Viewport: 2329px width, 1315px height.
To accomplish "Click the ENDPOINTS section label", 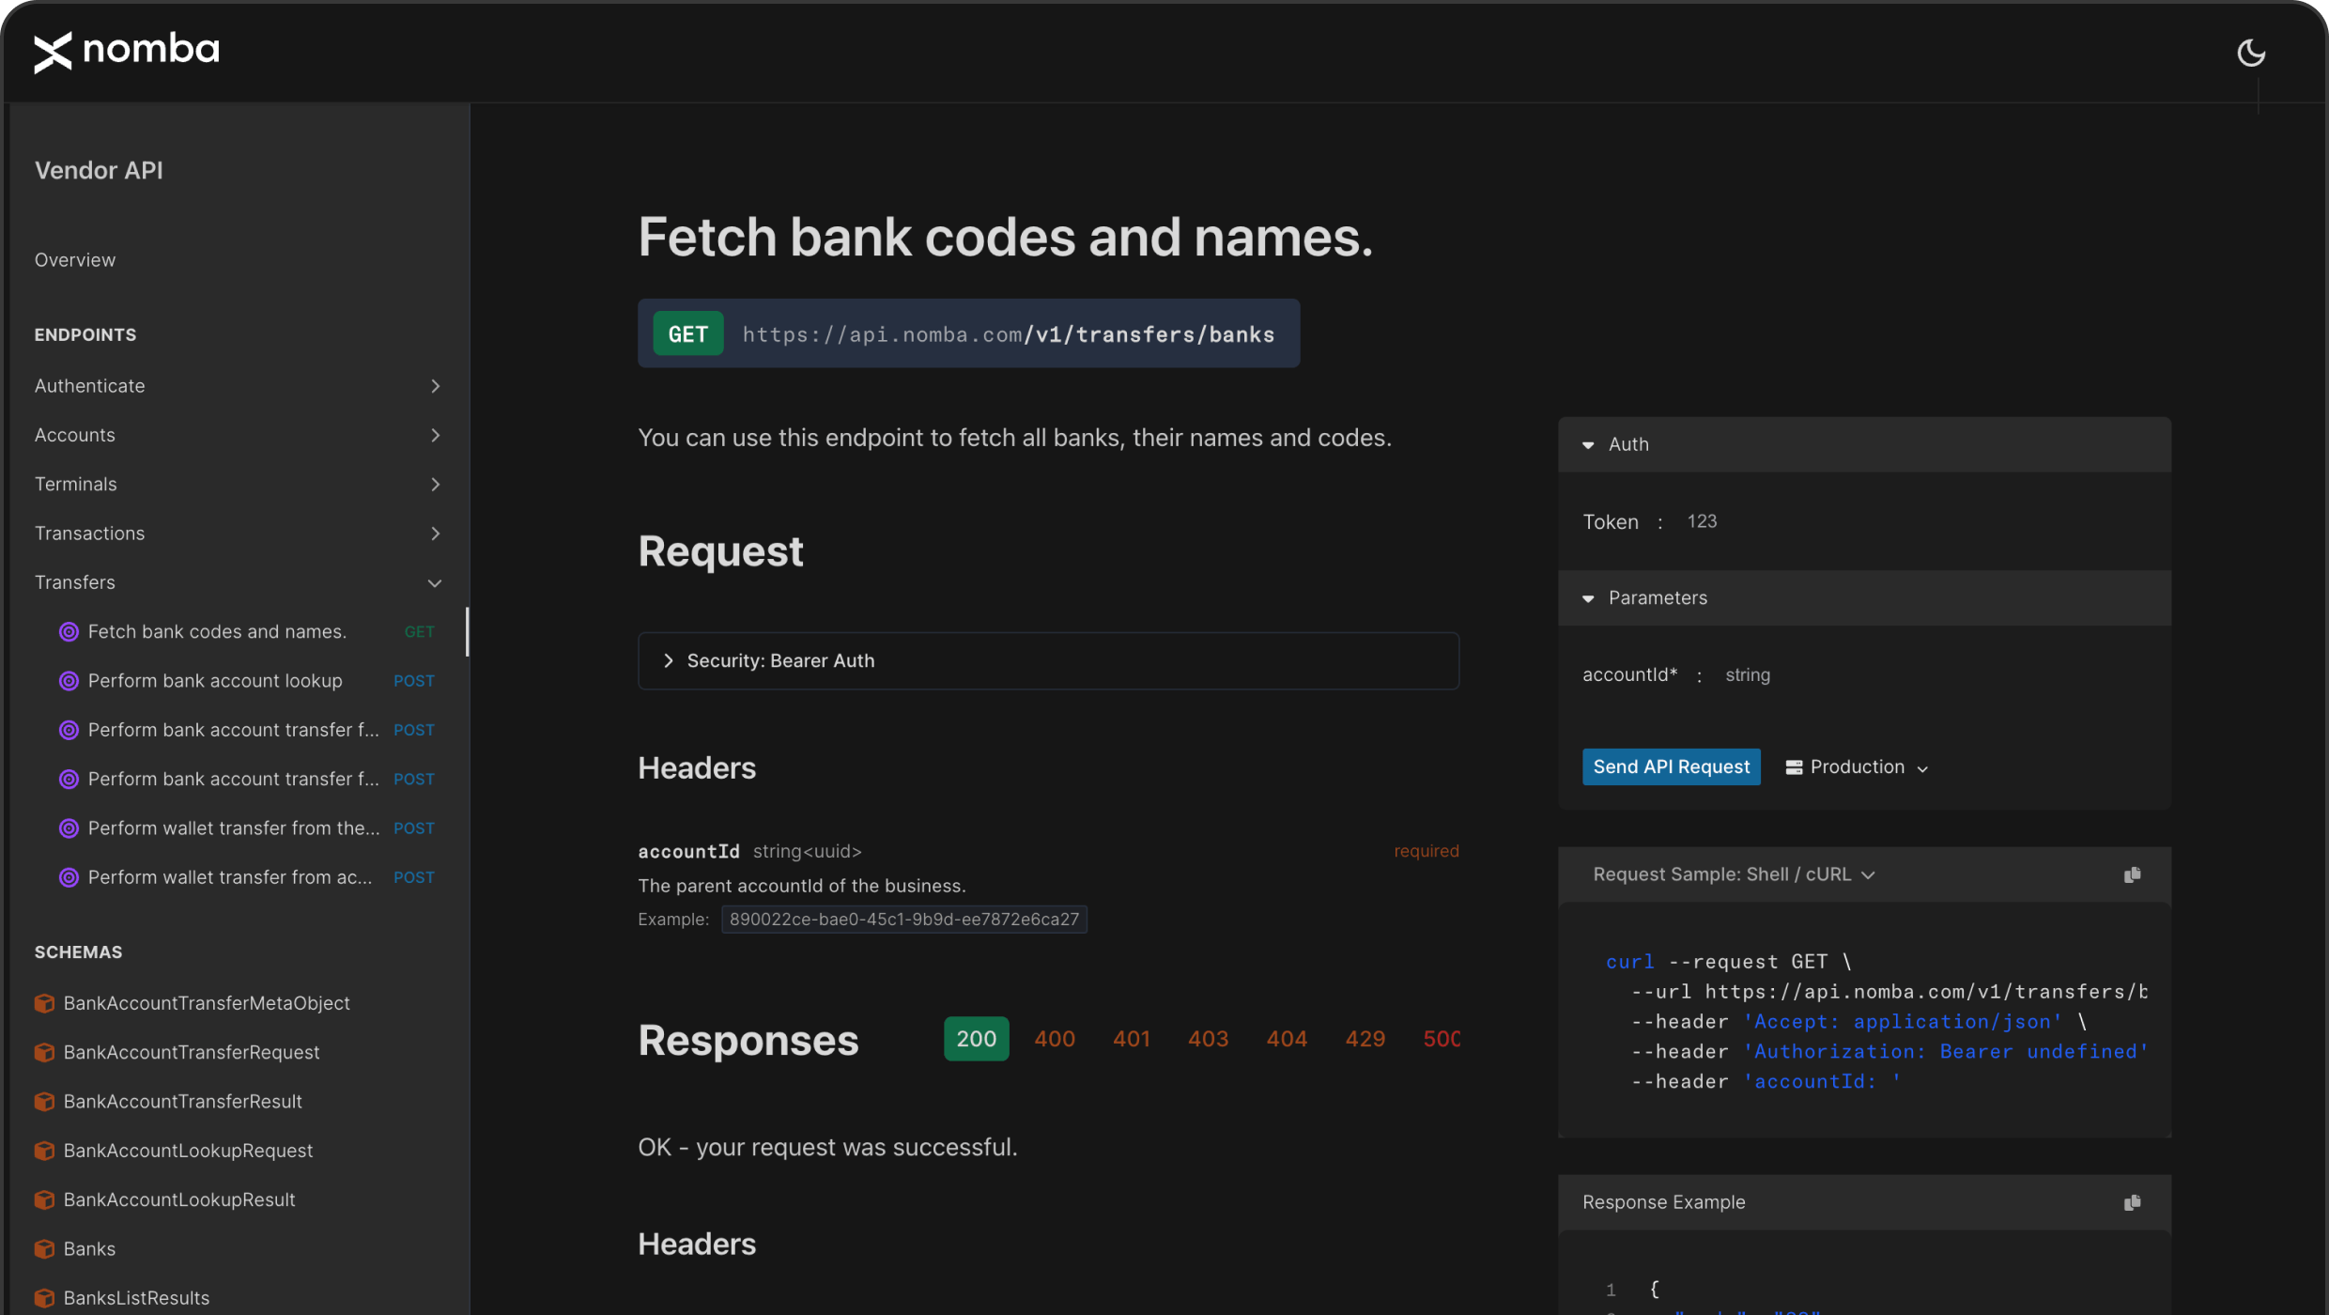I will point(85,335).
